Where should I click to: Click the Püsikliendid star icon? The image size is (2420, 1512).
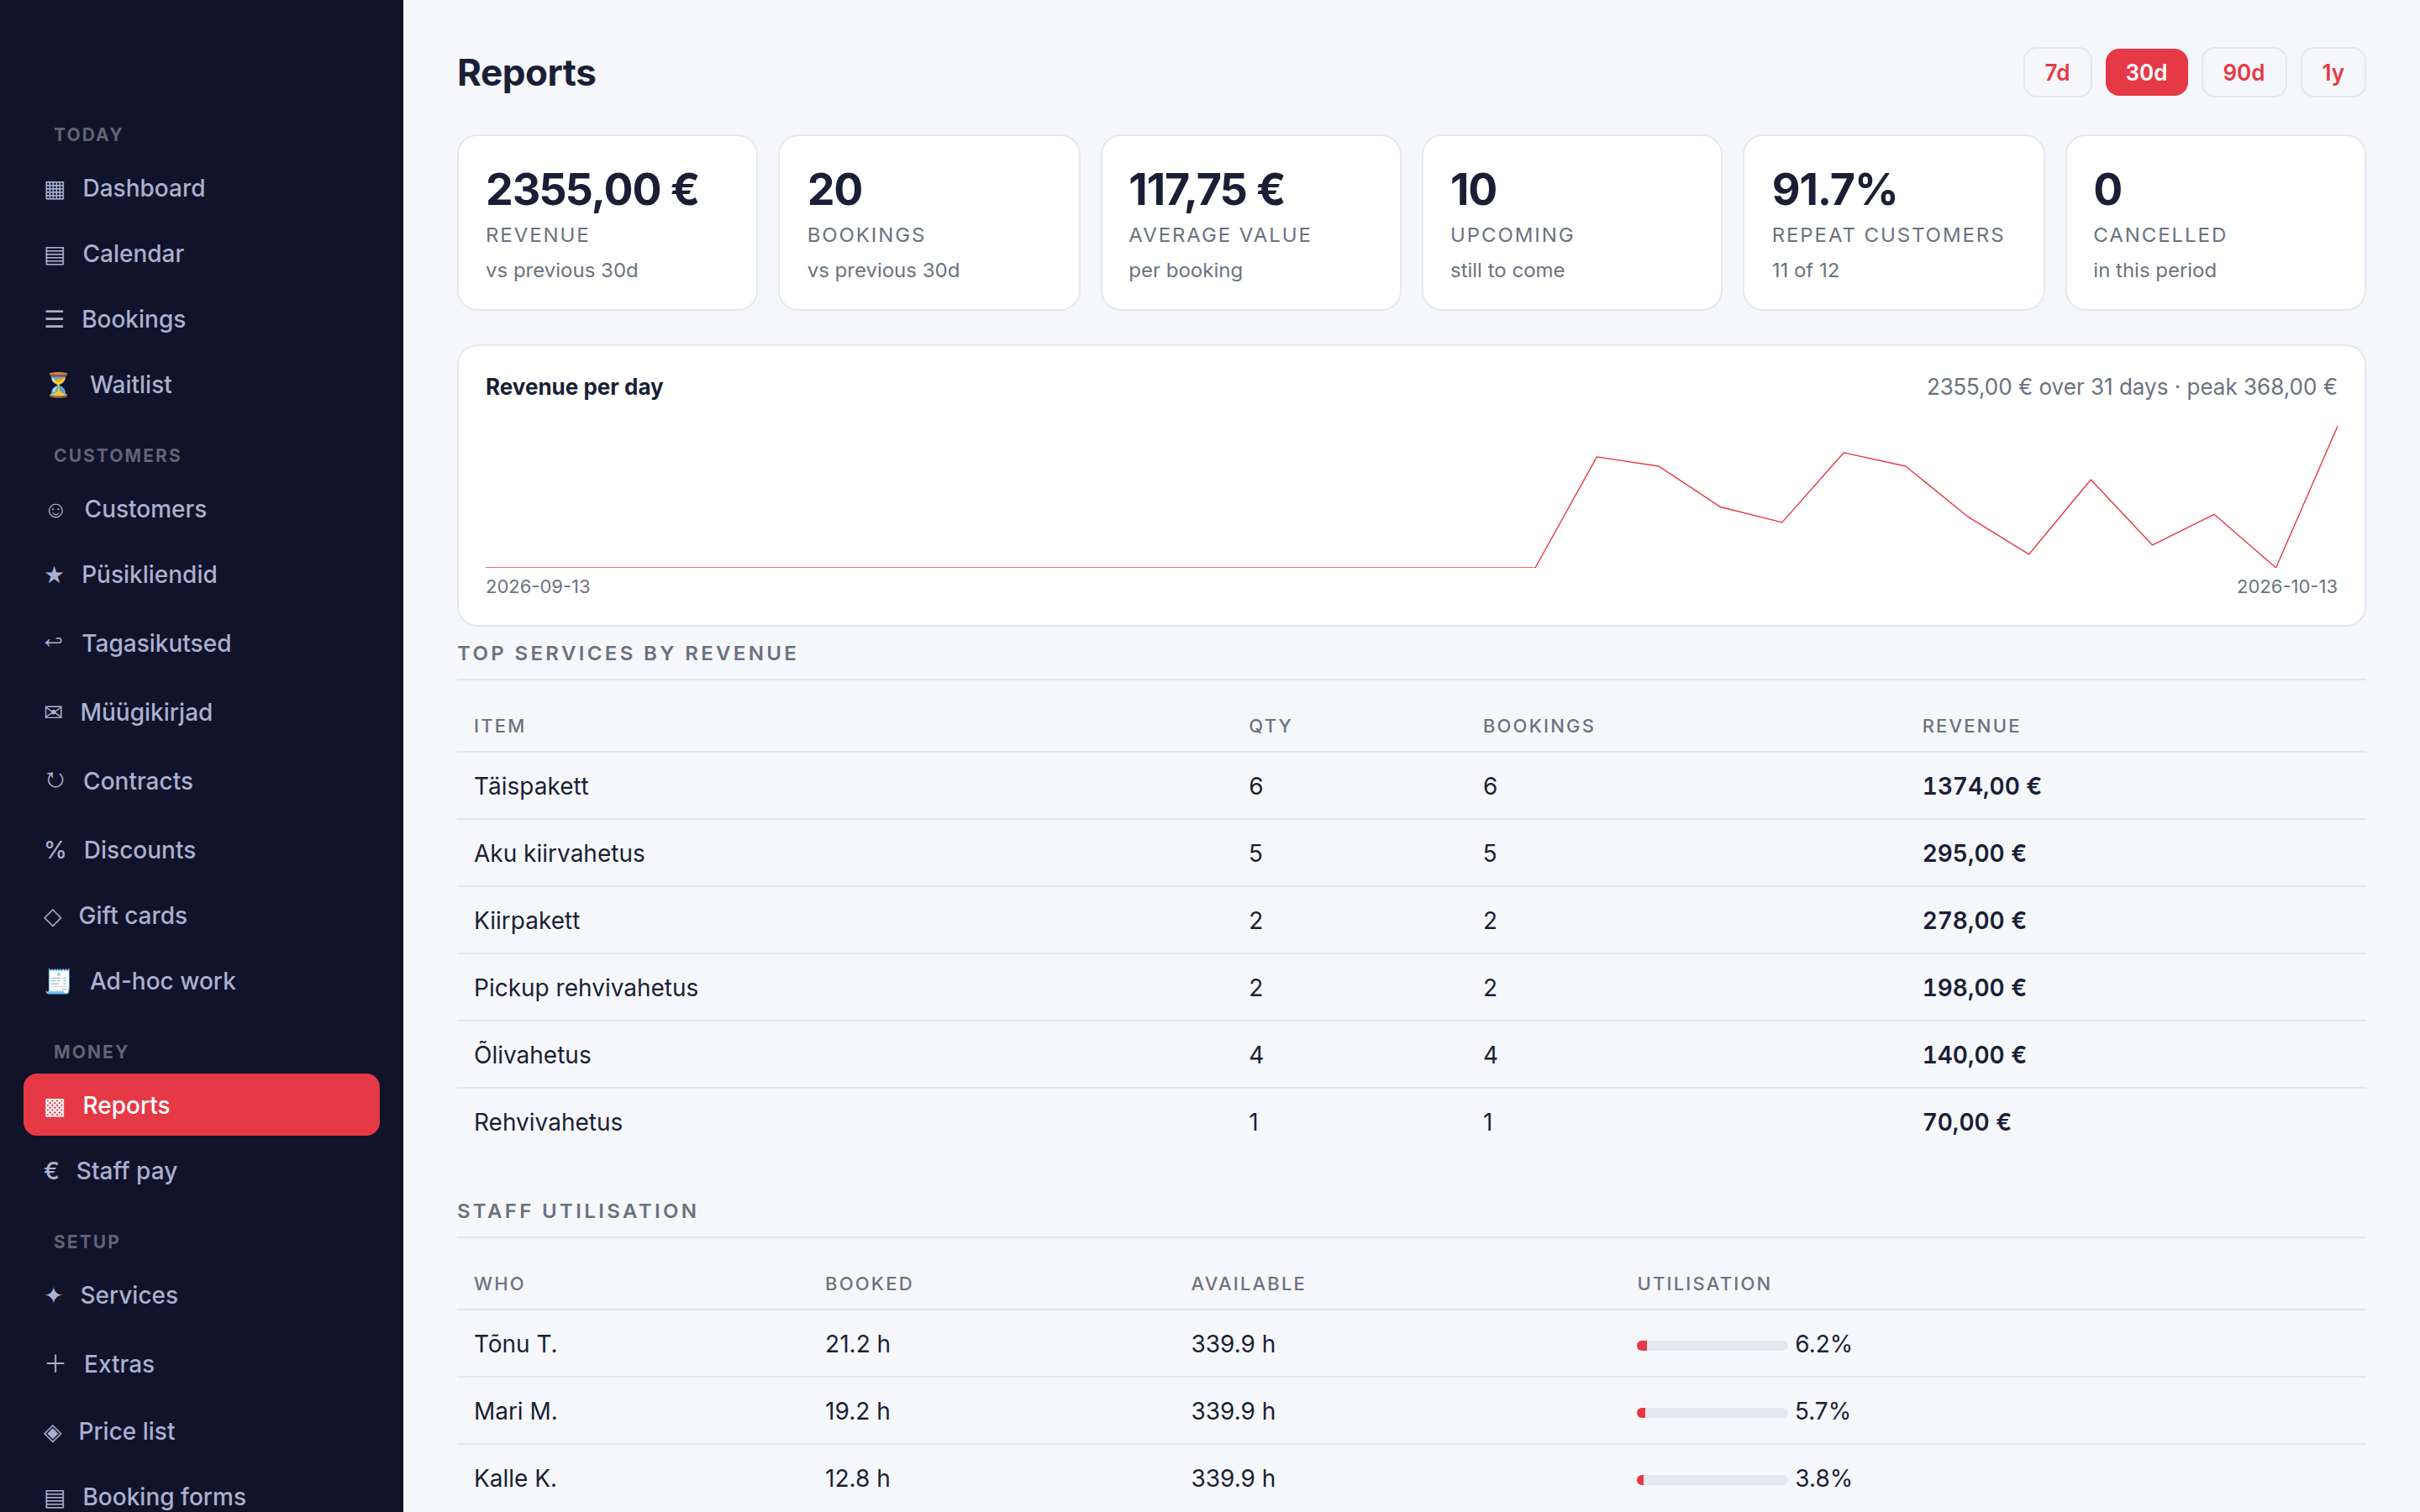[x=54, y=575]
